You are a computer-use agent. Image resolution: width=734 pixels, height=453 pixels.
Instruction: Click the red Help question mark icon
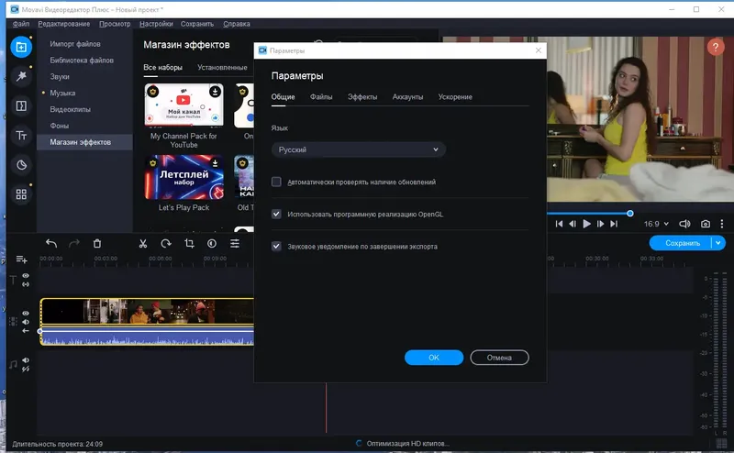coord(716,47)
